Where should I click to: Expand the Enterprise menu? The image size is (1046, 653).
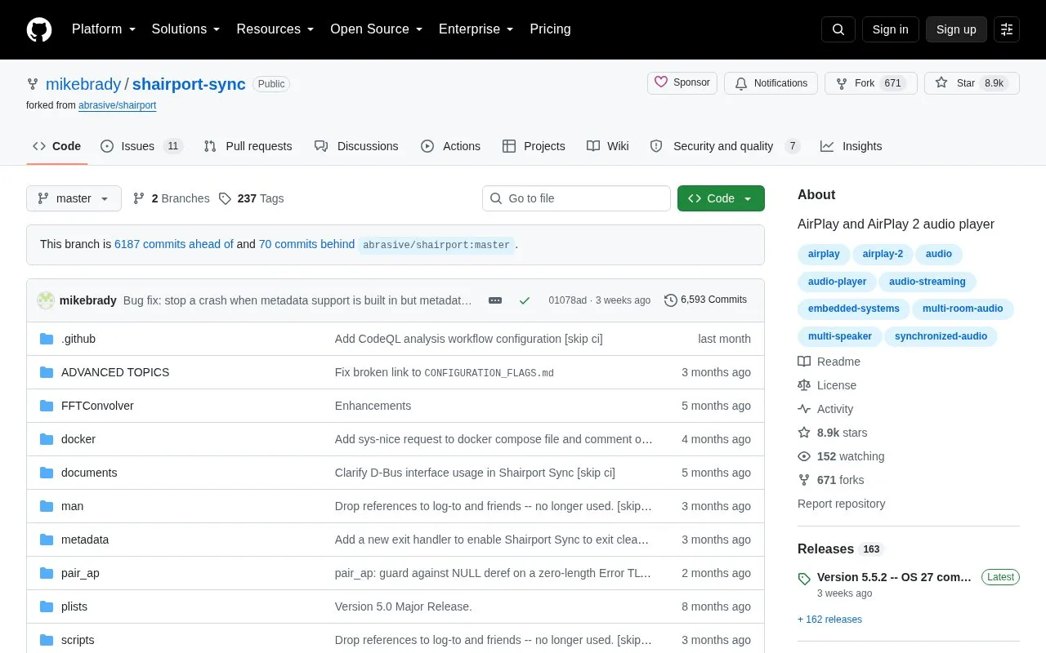click(x=476, y=29)
